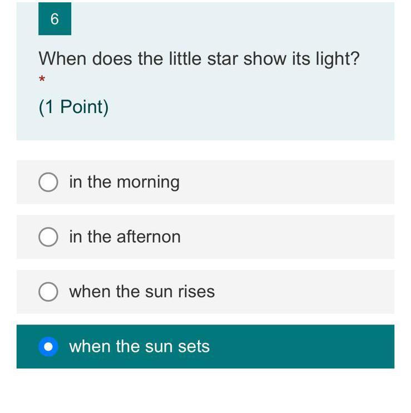Click the question text about the little star
411x413 pixels.
199,58
